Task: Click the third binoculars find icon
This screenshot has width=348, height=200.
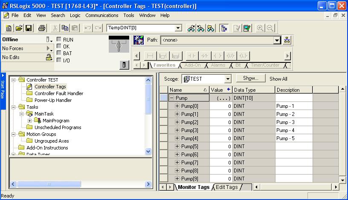Action: click(x=211, y=28)
